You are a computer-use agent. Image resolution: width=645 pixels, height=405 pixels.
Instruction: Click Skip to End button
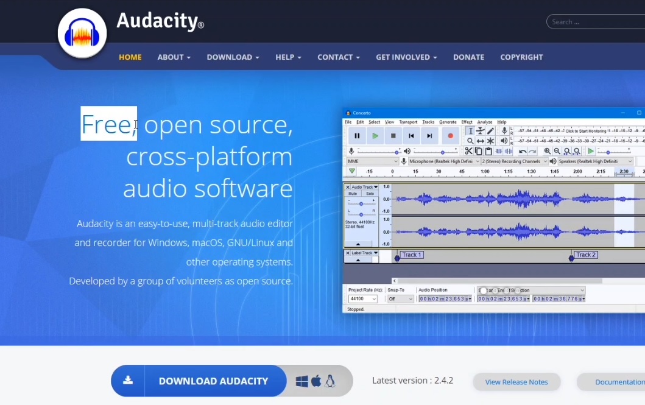429,136
